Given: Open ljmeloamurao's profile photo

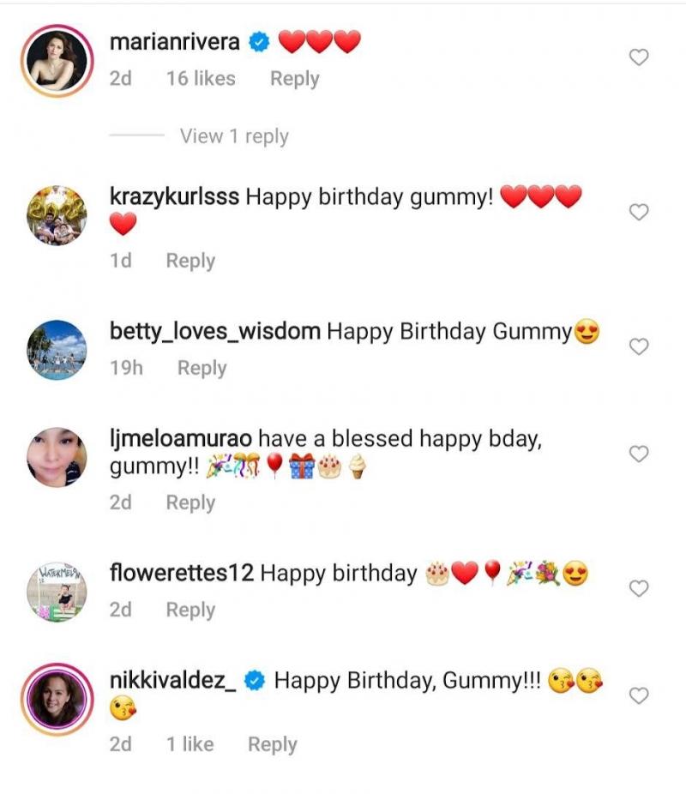Looking at the screenshot, I should 57,457.
